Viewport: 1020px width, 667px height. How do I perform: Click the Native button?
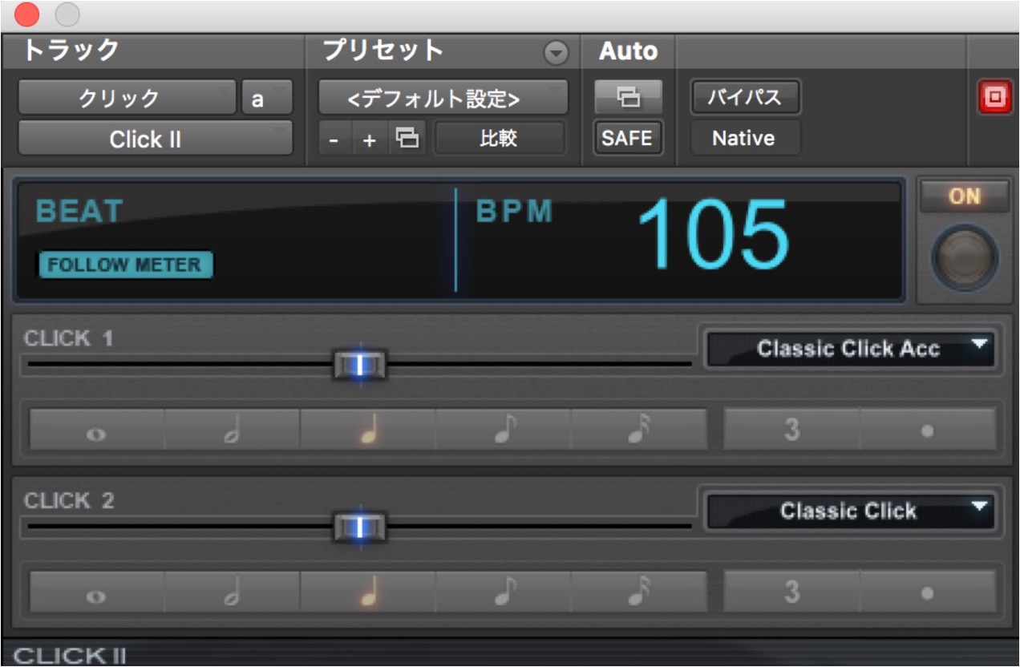(x=744, y=139)
